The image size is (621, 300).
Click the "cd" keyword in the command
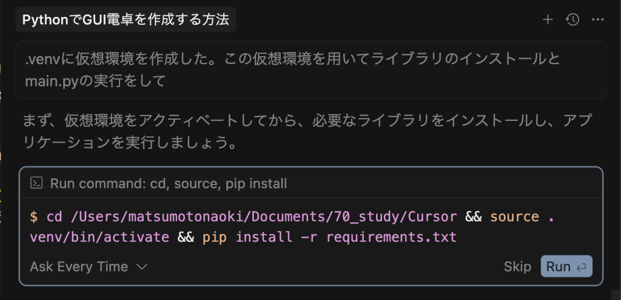coord(55,217)
